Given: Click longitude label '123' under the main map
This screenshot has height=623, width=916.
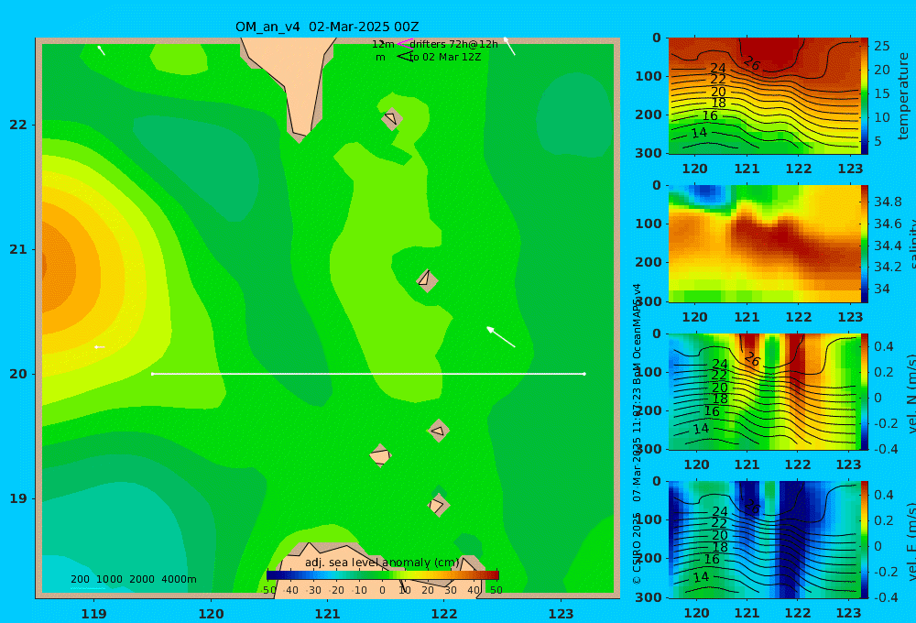Looking at the screenshot, I should pos(562,614).
